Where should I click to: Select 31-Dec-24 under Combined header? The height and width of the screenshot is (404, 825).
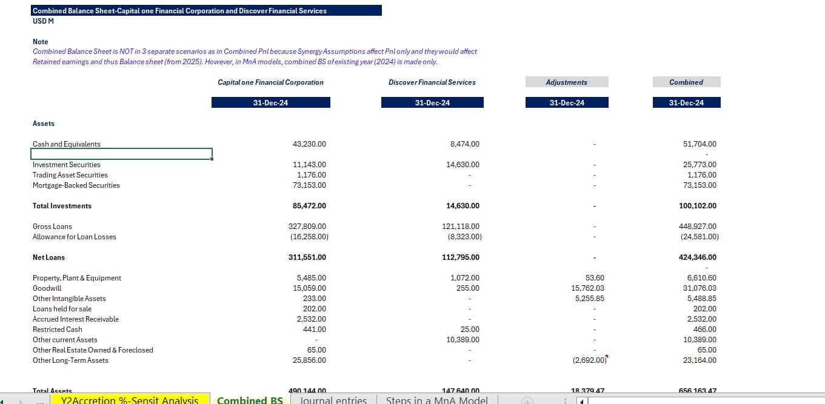pos(686,103)
